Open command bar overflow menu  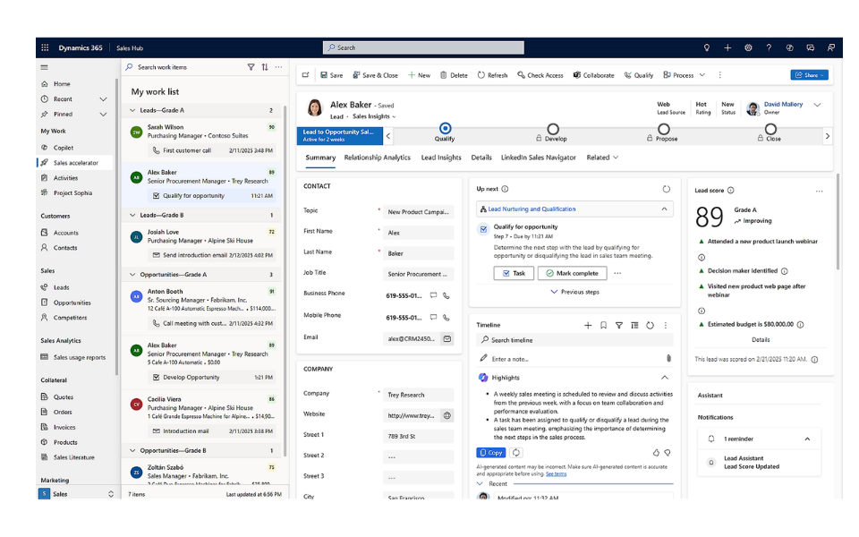[x=719, y=75]
